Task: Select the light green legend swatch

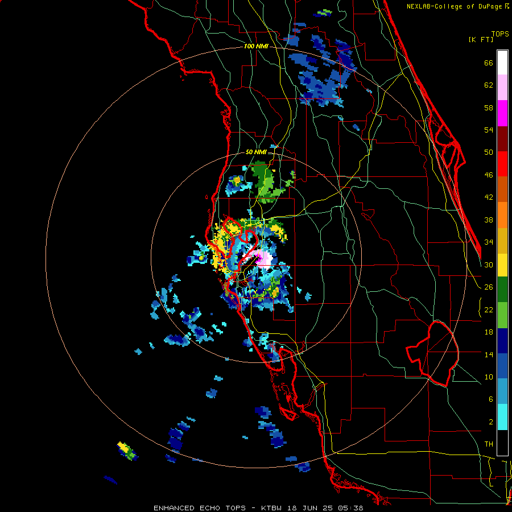Action: point(502,315)
